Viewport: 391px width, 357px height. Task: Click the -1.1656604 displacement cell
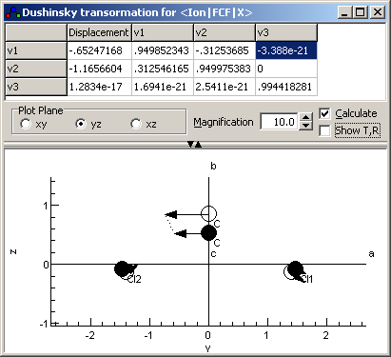click(99, 69)
